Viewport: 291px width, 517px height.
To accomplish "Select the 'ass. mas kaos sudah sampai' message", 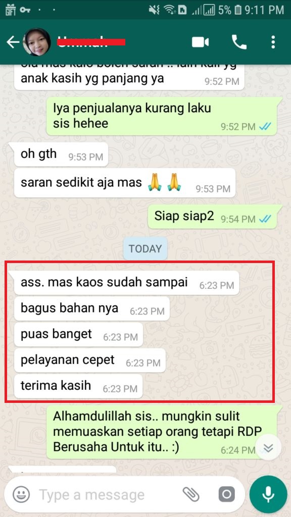I will coord(126,283).
